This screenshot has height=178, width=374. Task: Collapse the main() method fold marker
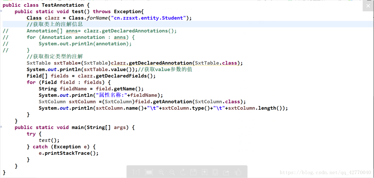[1, 127]
